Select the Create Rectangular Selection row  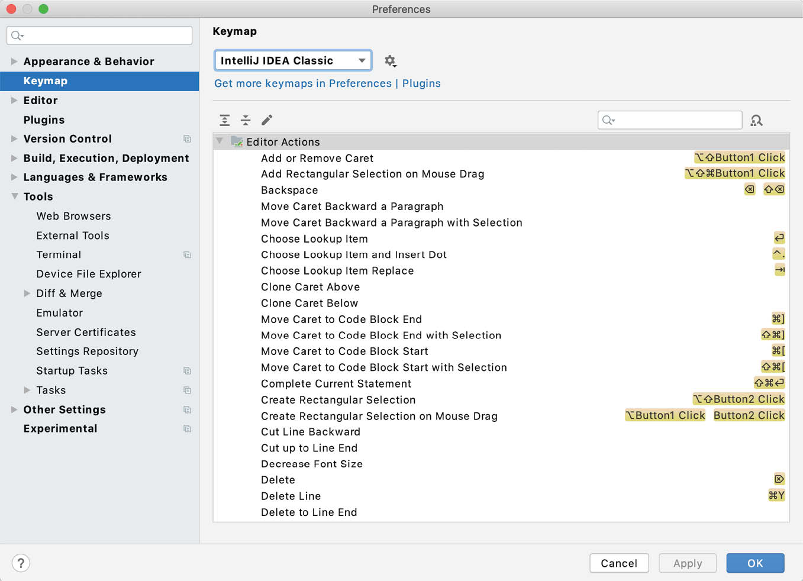pyautogui.click(x=501, y=400)
